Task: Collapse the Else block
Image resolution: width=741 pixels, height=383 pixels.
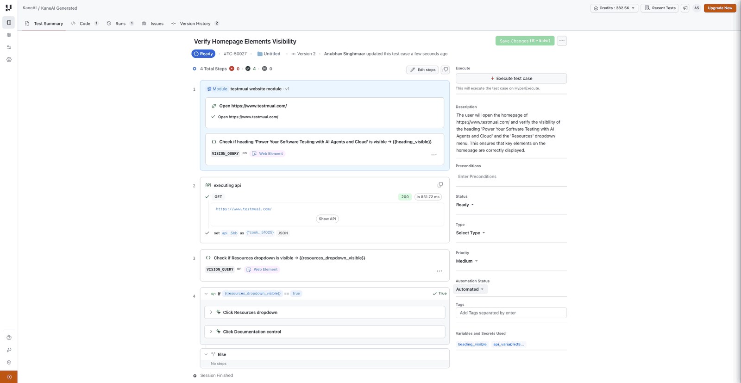Action: click(x=207, y=354)
